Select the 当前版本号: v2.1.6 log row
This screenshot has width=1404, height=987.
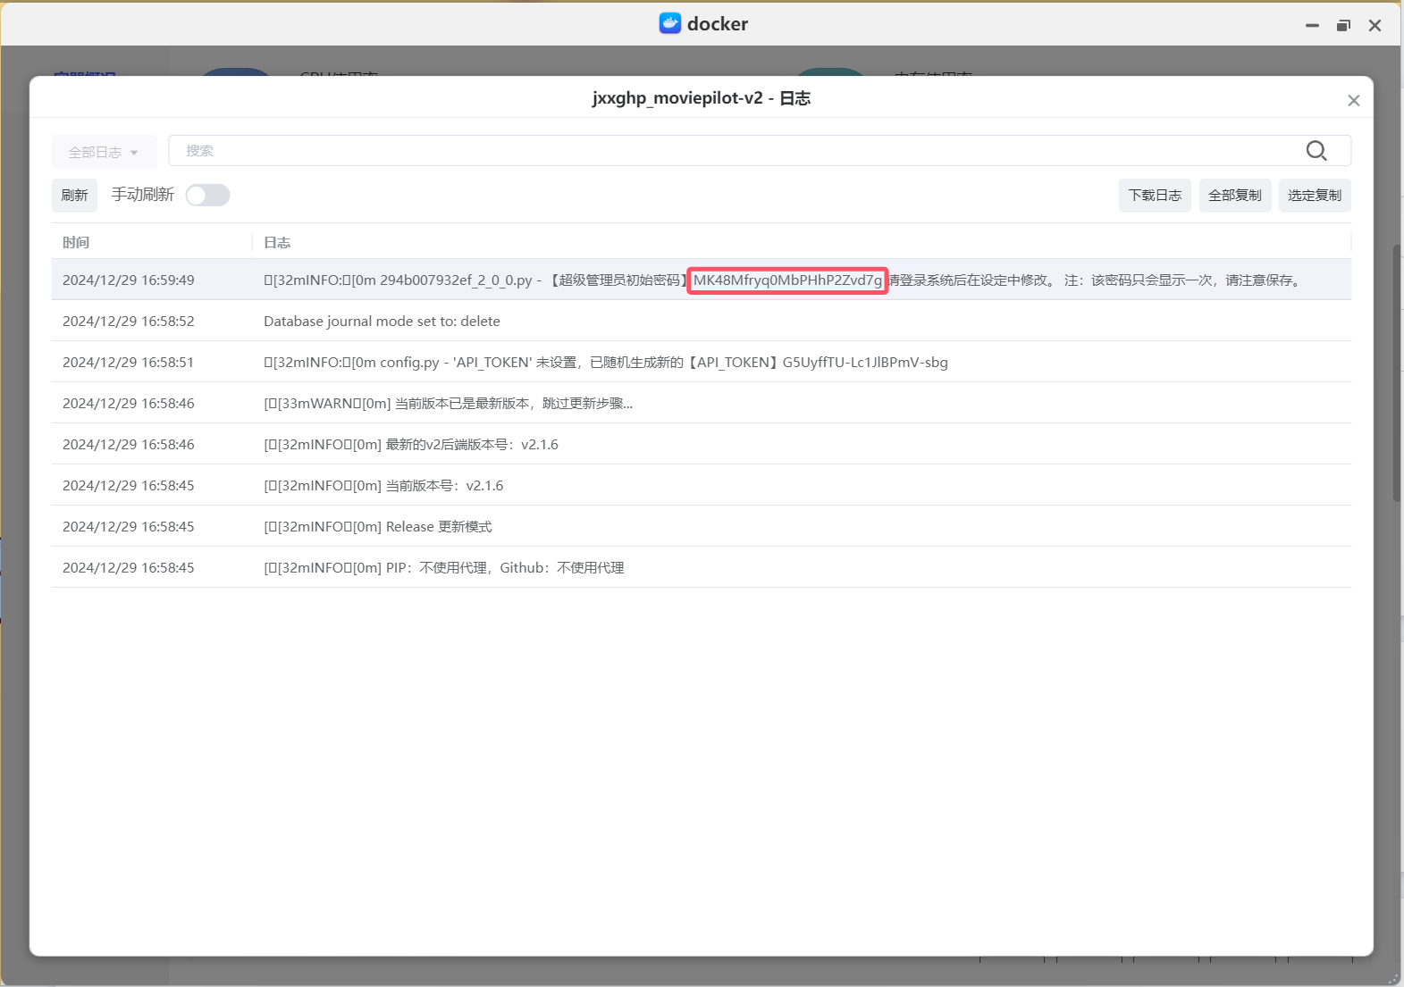click(701, 485)
